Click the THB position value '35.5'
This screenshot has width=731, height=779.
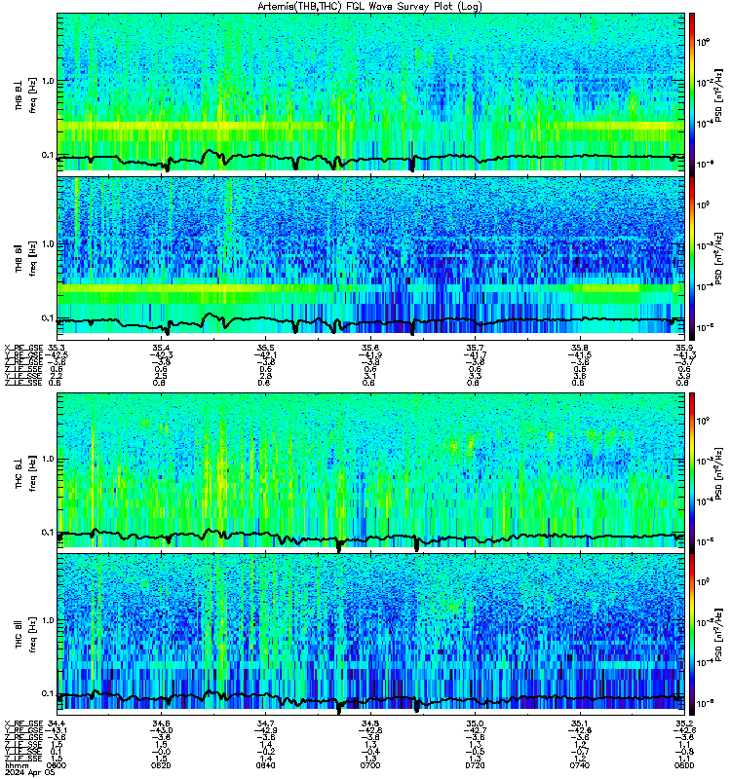pos(265,348)
